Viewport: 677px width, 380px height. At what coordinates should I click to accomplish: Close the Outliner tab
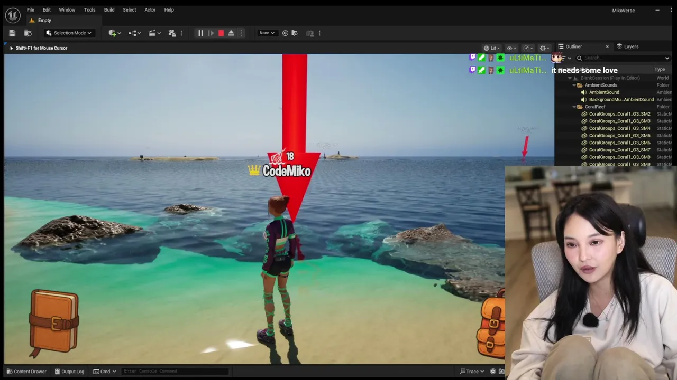[607, 46]
